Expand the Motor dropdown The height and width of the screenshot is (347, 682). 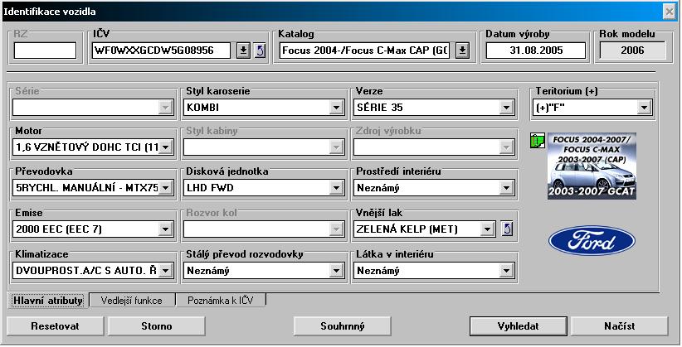[165, 147]
